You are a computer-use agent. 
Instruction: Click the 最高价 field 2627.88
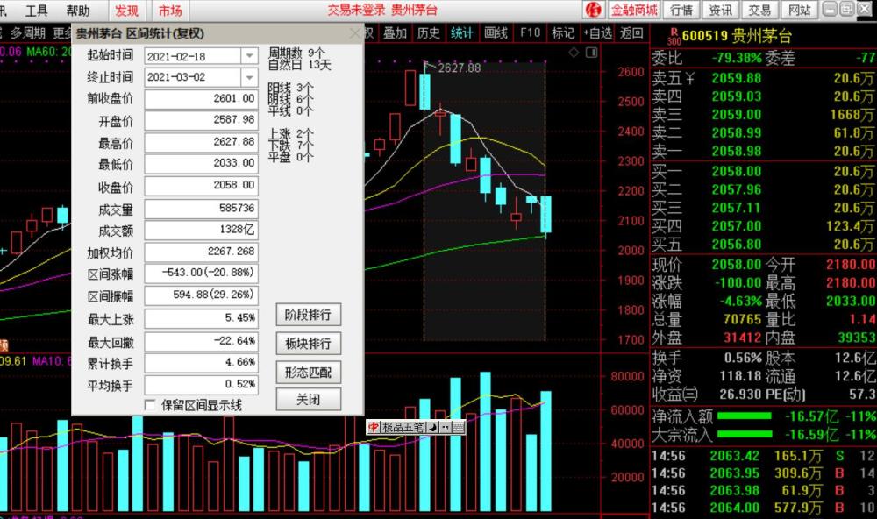(x=202, y=141)
